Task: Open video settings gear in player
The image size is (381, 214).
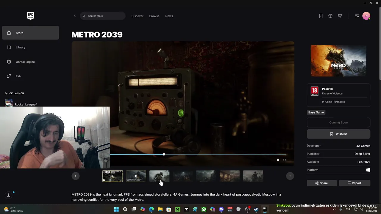Action: [x=278, y=160]
